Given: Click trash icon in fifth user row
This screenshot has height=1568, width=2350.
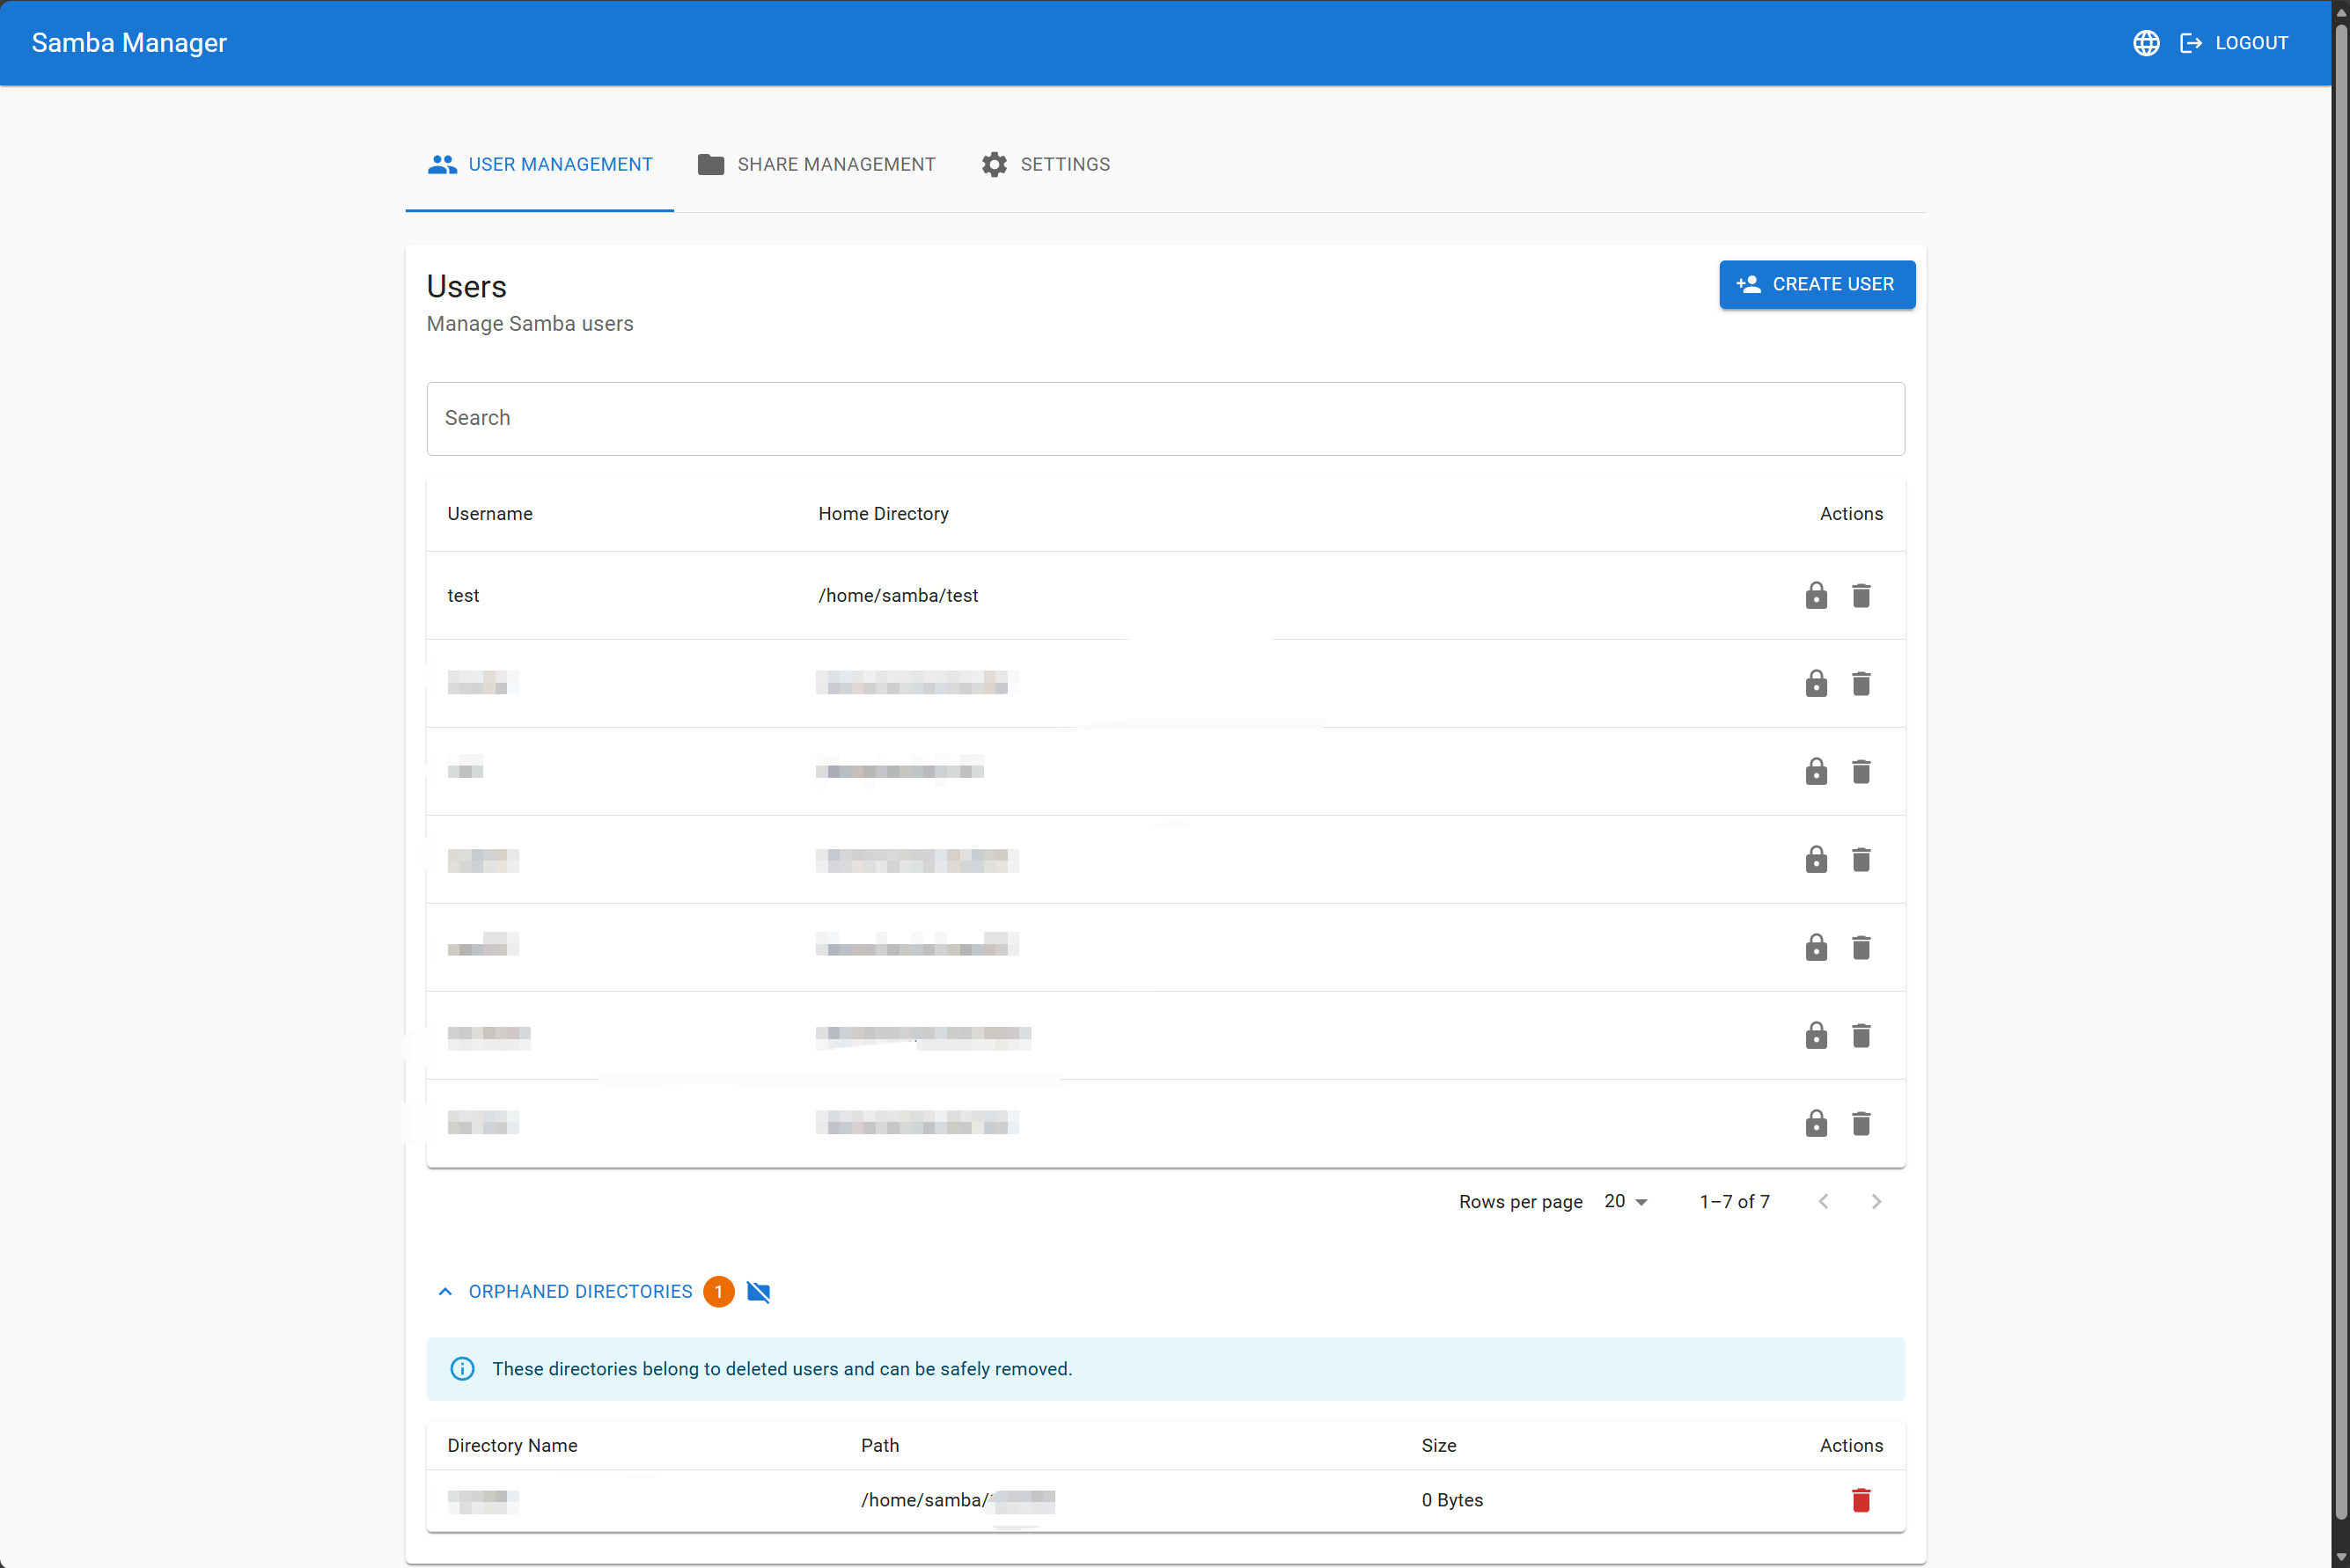Looking at the screenshot, I should (x=1860, y=948).
